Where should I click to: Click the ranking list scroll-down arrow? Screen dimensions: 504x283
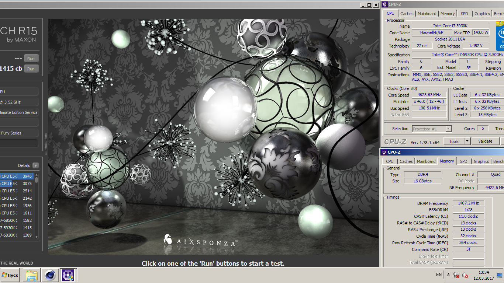pyautogui.click(x=37, y=237)
